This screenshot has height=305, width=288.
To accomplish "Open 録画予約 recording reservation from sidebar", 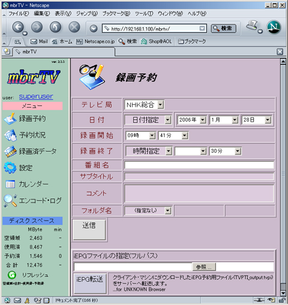I will tap(25, 119).
